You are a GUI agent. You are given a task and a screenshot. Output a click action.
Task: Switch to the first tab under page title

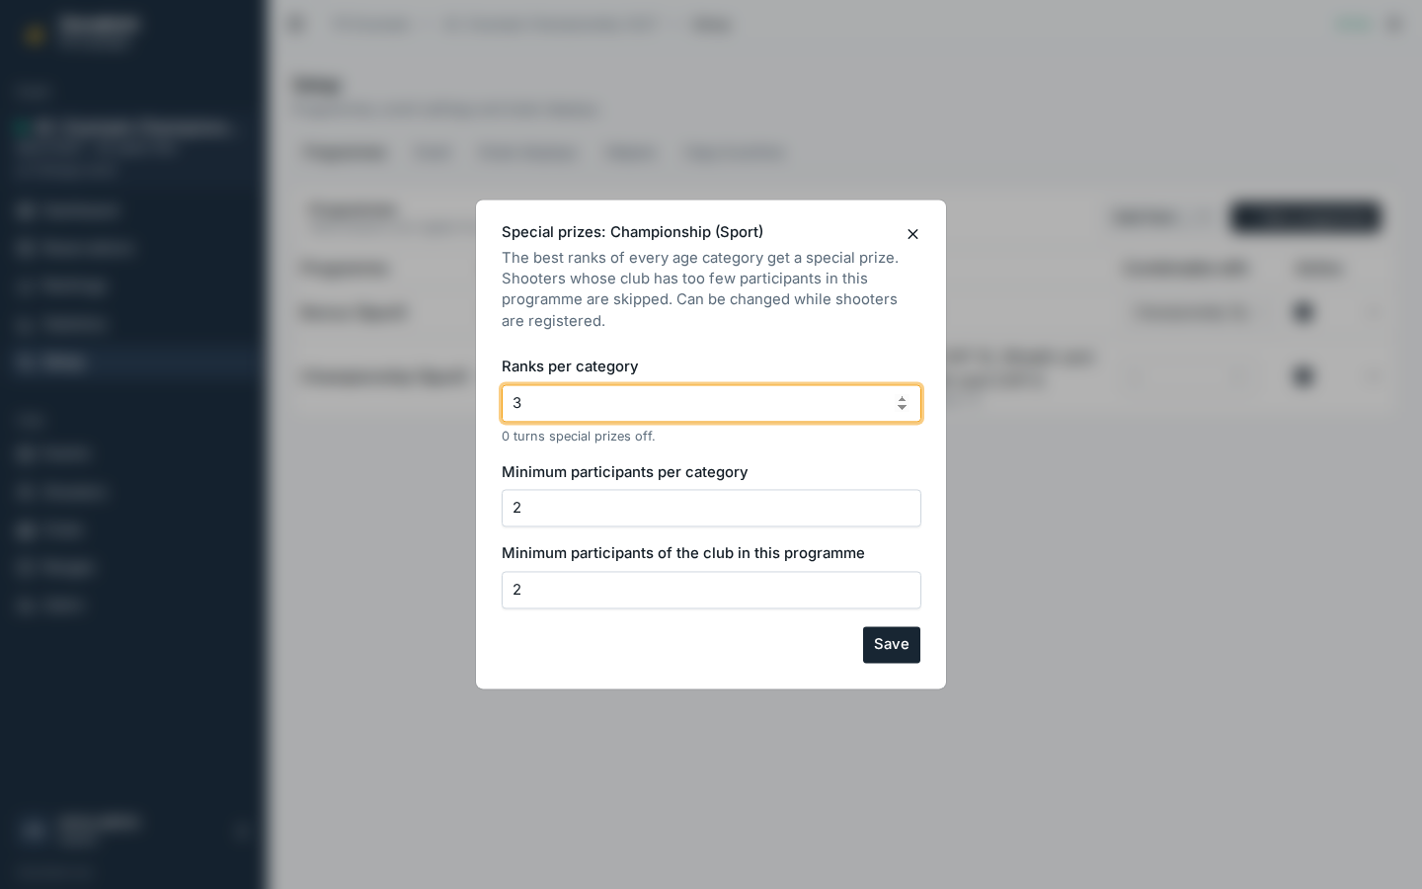[345, 152]
